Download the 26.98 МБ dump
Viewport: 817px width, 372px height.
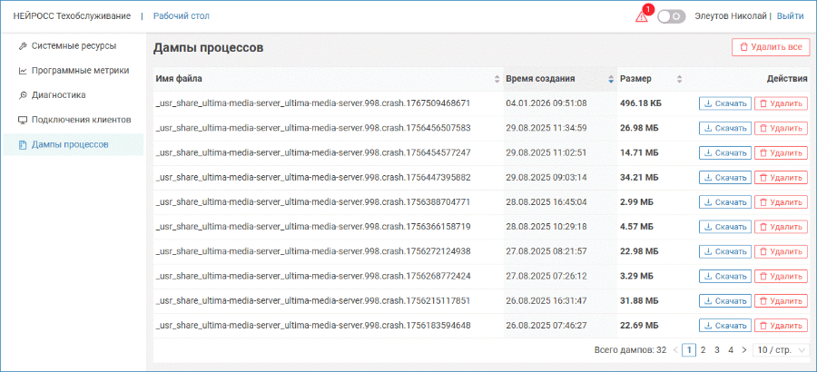pyautogui.click(x=725, y=128)
